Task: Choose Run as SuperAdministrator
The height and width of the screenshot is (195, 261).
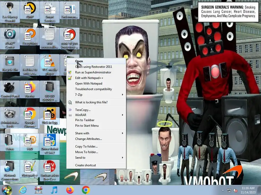Action: [96, 72]
